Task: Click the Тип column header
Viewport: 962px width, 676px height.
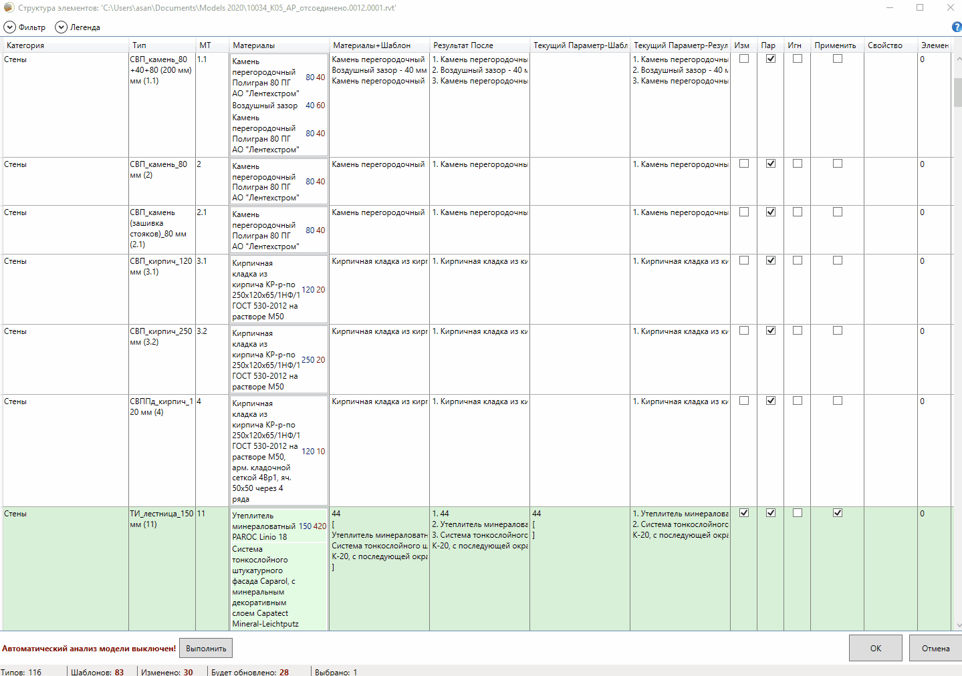Action: click(x=162, y=45)
